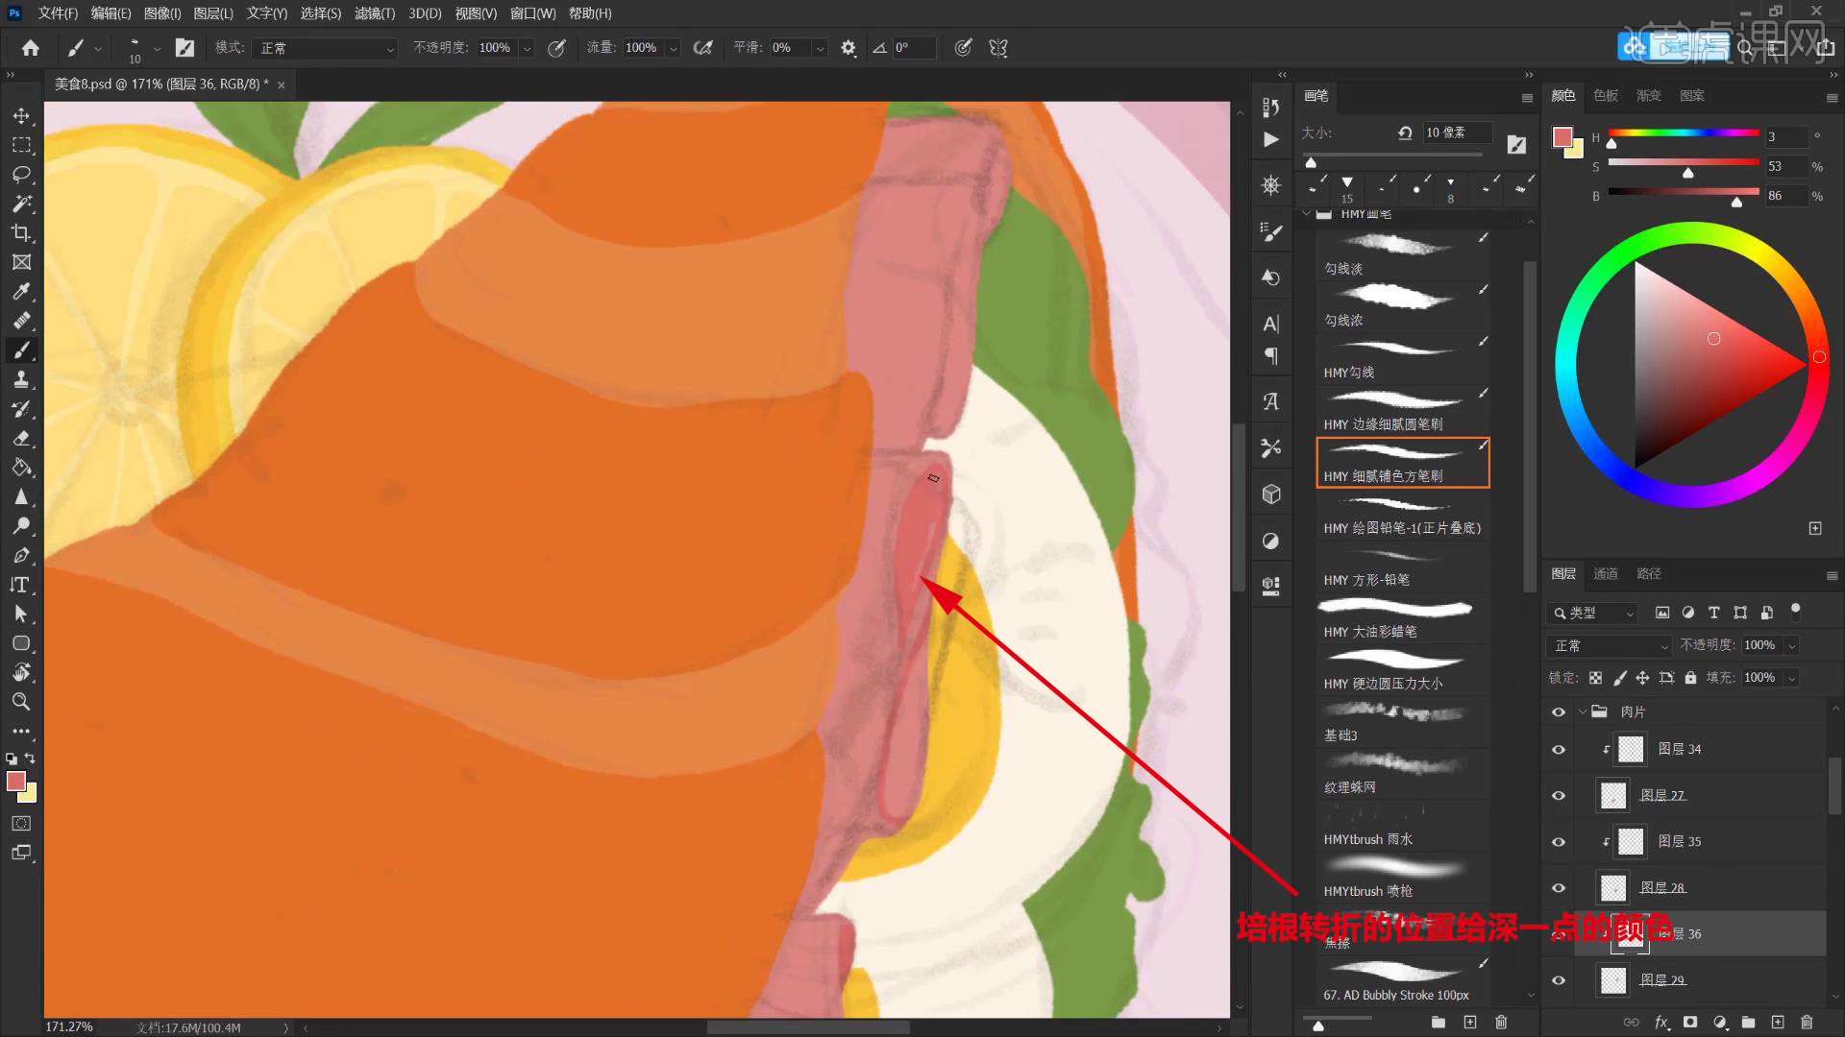The image size is (1845, 1037).
Task: Select the Pen tool
Action: point(21,556)
